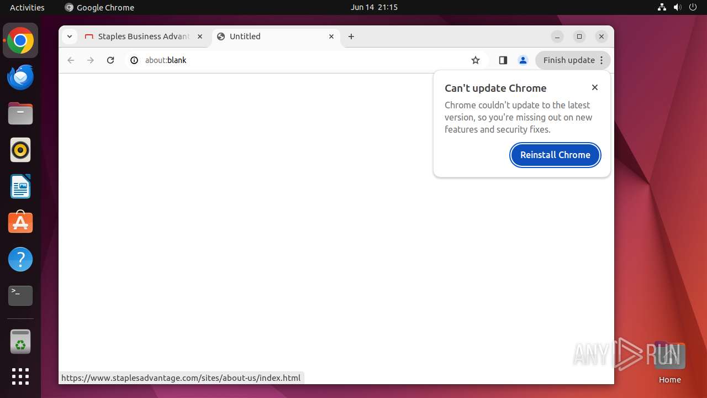The height and width of the screenshot is (398, 707).
Task: Open LibreOffice Writer from the dock
Action: 20,186
